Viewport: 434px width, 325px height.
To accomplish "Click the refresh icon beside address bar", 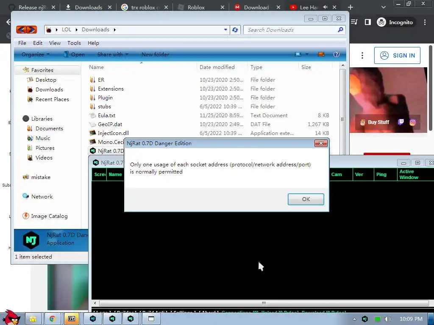I will (x=235, y=30).
